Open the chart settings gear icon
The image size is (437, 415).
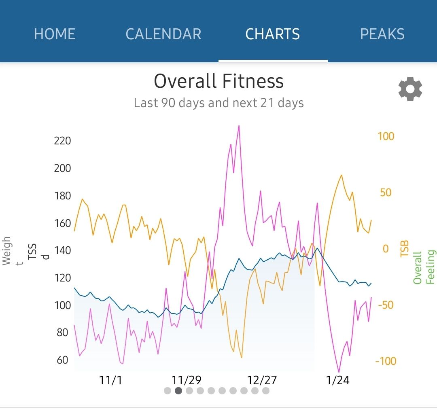[x=410, y=89]
